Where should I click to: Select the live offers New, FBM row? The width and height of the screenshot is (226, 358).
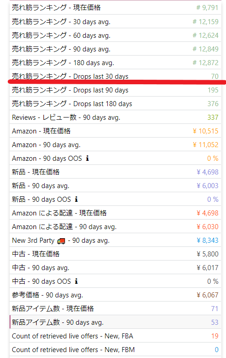coord(116,349)
